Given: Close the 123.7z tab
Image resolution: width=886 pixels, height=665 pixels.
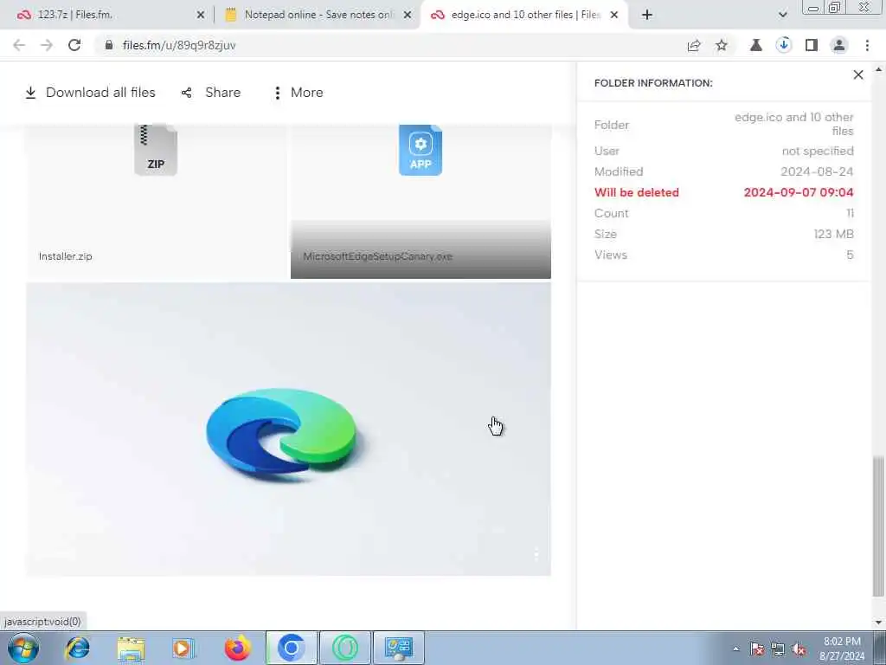Looking at the screenshot, I should coord(201,16).
